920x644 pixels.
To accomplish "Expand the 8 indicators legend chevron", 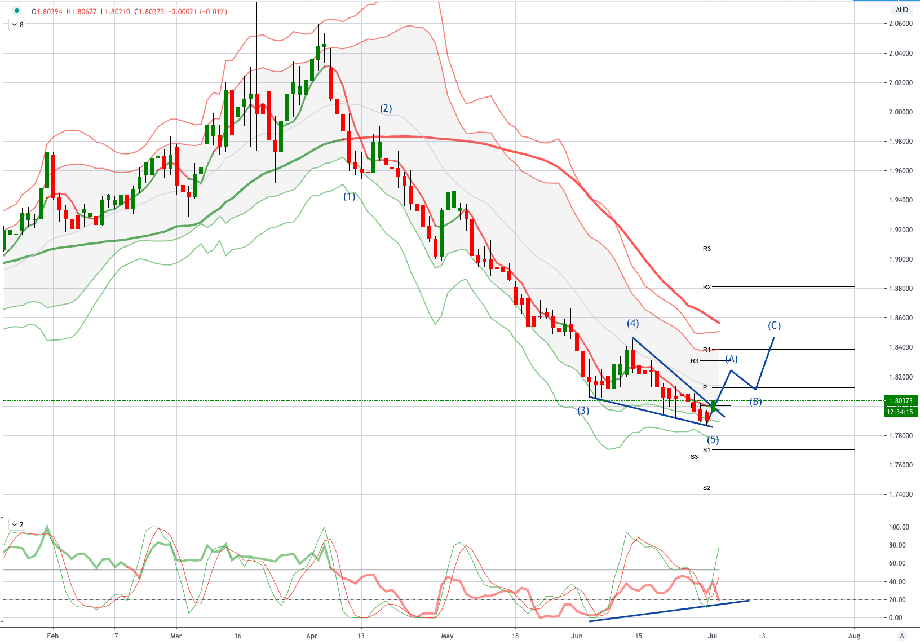I will pos(17,25).
